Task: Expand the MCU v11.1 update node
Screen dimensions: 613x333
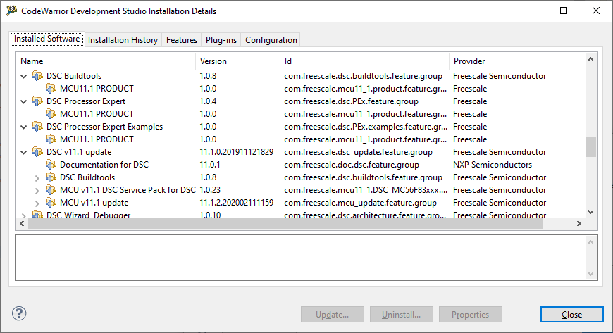Action: [x=37, y=203]
